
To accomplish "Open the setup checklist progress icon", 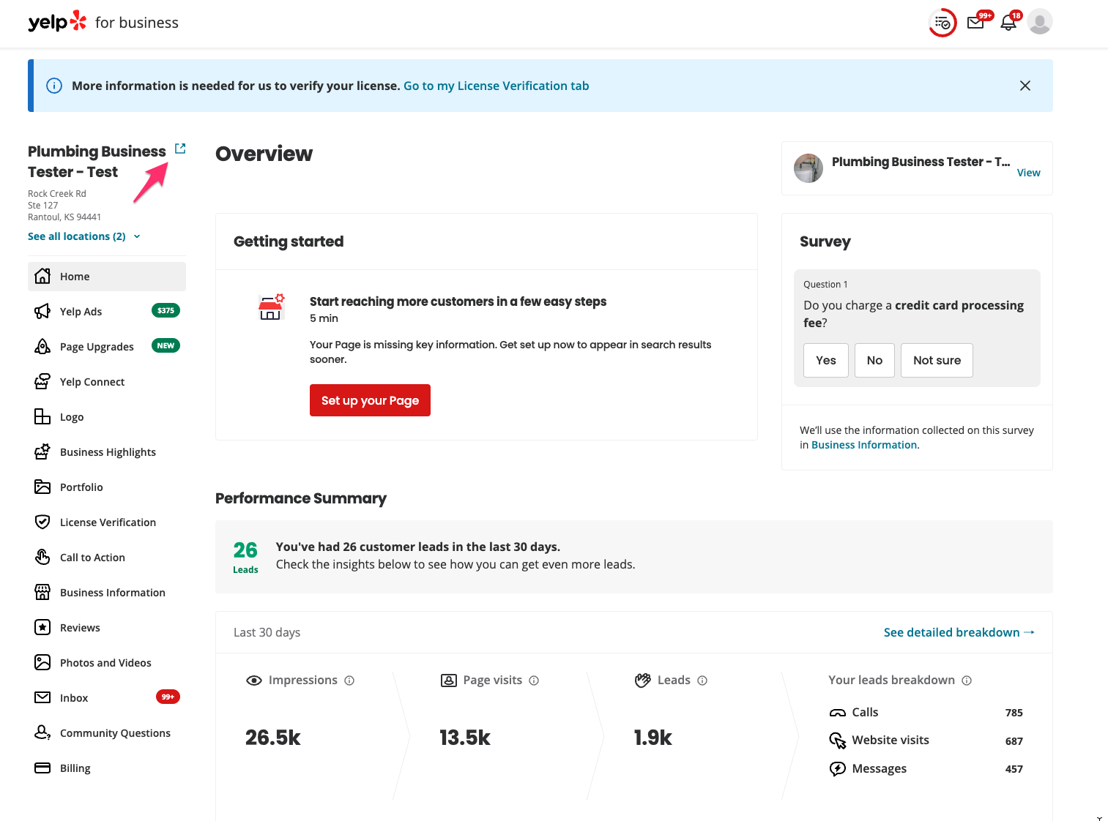I will click(942, 23).
